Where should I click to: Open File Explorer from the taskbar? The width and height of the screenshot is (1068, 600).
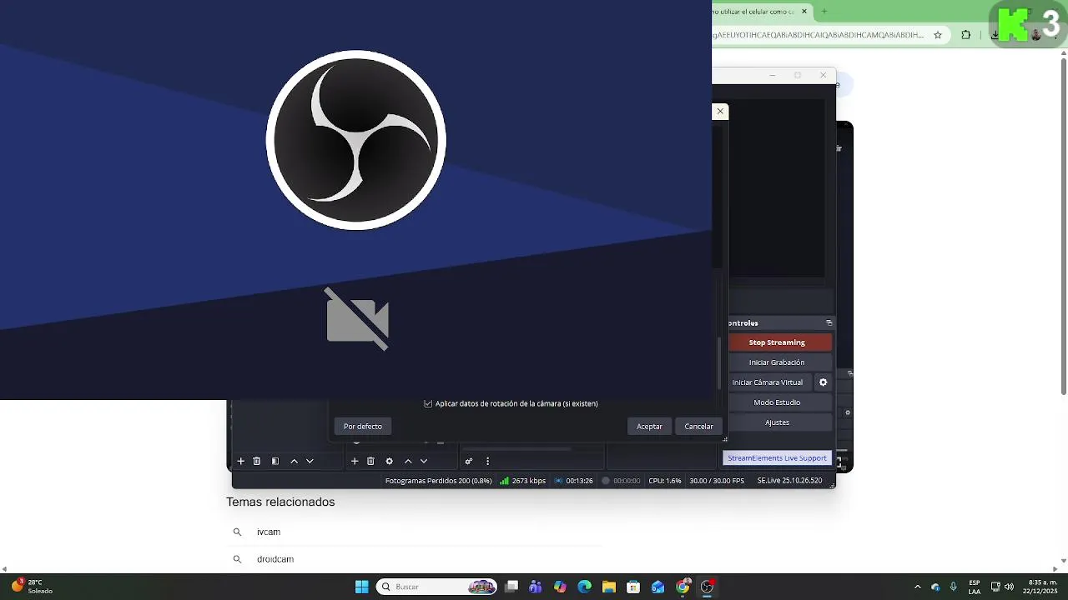609,587
